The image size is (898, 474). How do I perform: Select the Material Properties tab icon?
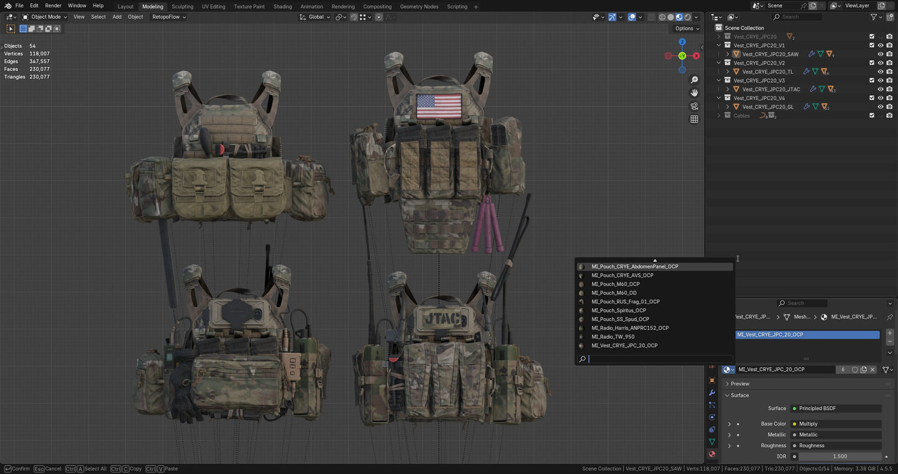pos(712,453)
